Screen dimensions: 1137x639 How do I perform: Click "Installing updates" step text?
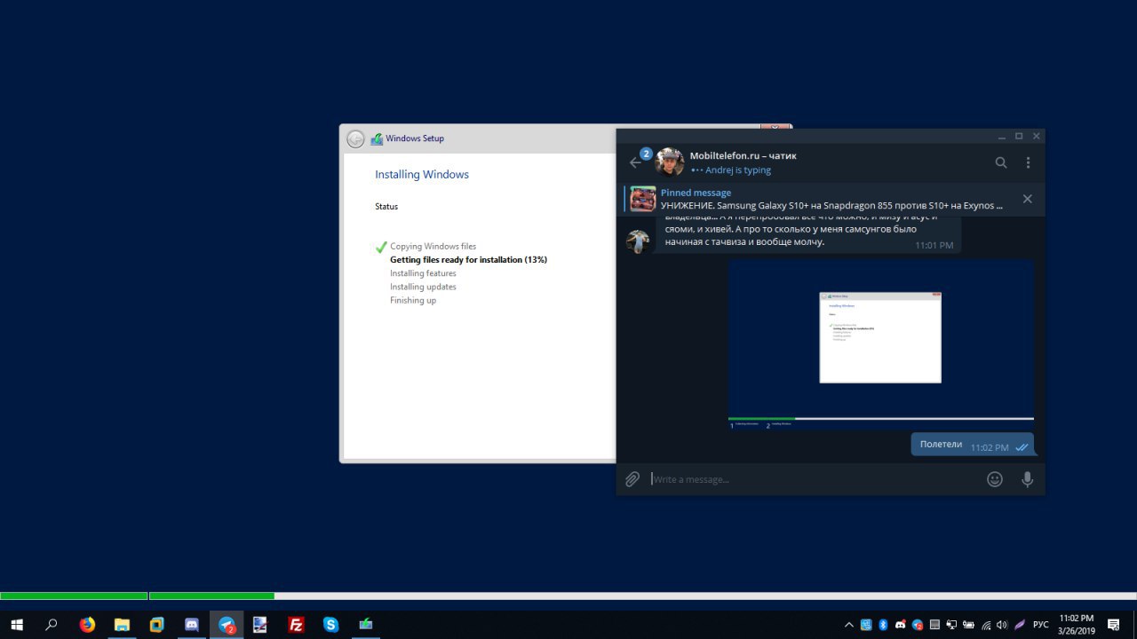tap(423, 287)
